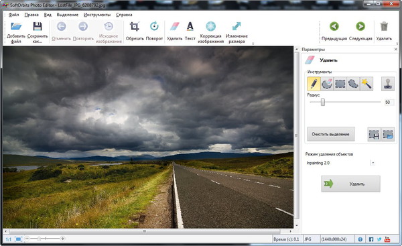Image resolution: width=402 pixels, height=246 pixels.
Task: Click the Сохранить как floppy disk icon
Action: [38, 27]
